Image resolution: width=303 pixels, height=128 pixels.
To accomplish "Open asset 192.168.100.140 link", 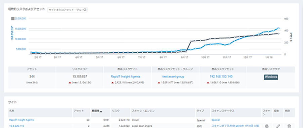I will coord(221,77).
